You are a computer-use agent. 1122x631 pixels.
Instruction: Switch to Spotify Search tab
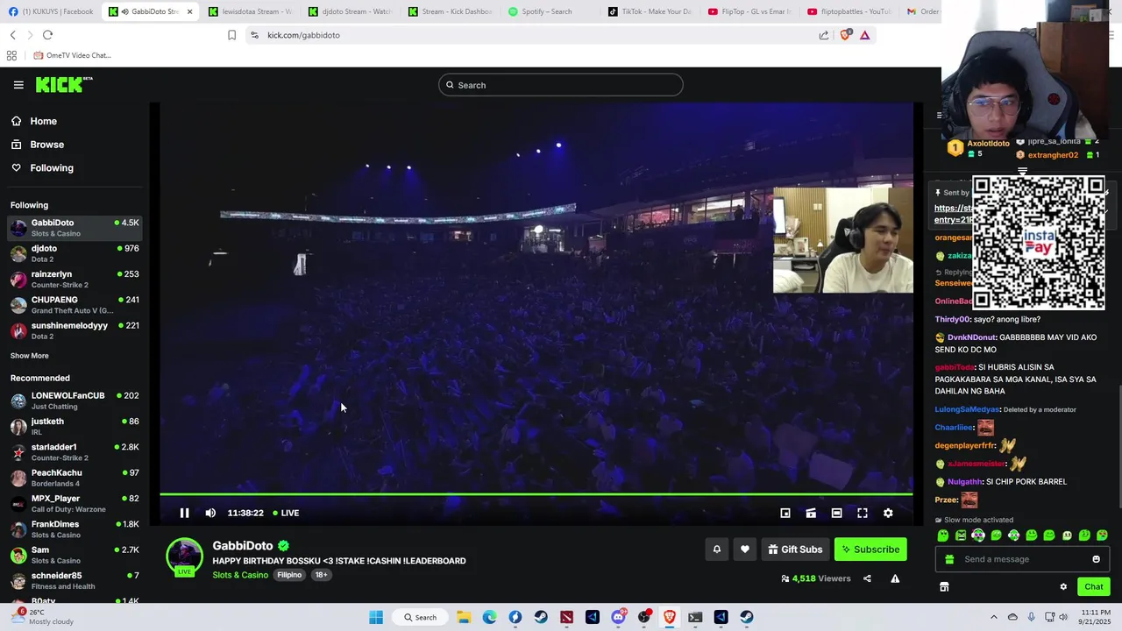click(548, 11)
